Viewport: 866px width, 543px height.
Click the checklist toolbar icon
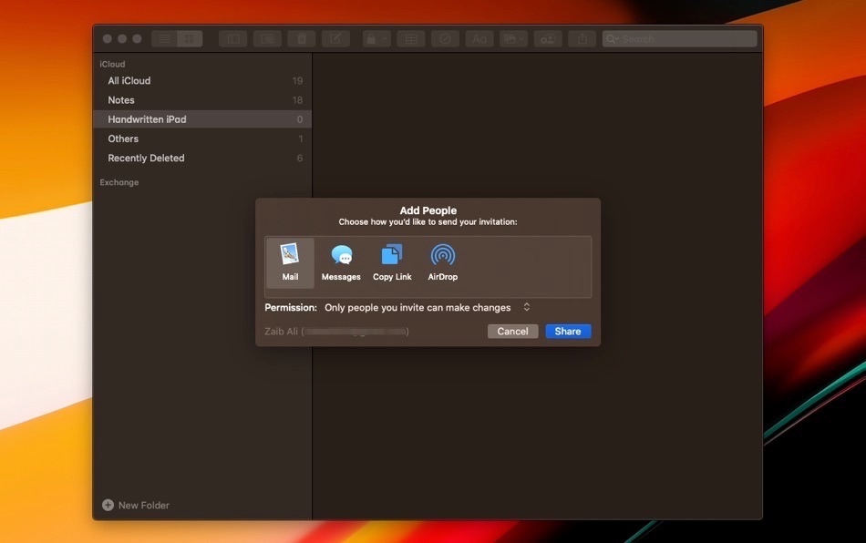click(445, 38)
